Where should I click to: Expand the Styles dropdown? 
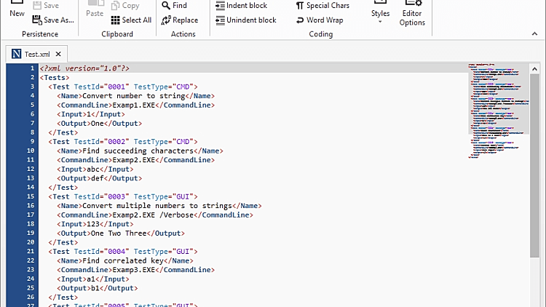coord(380,16)
